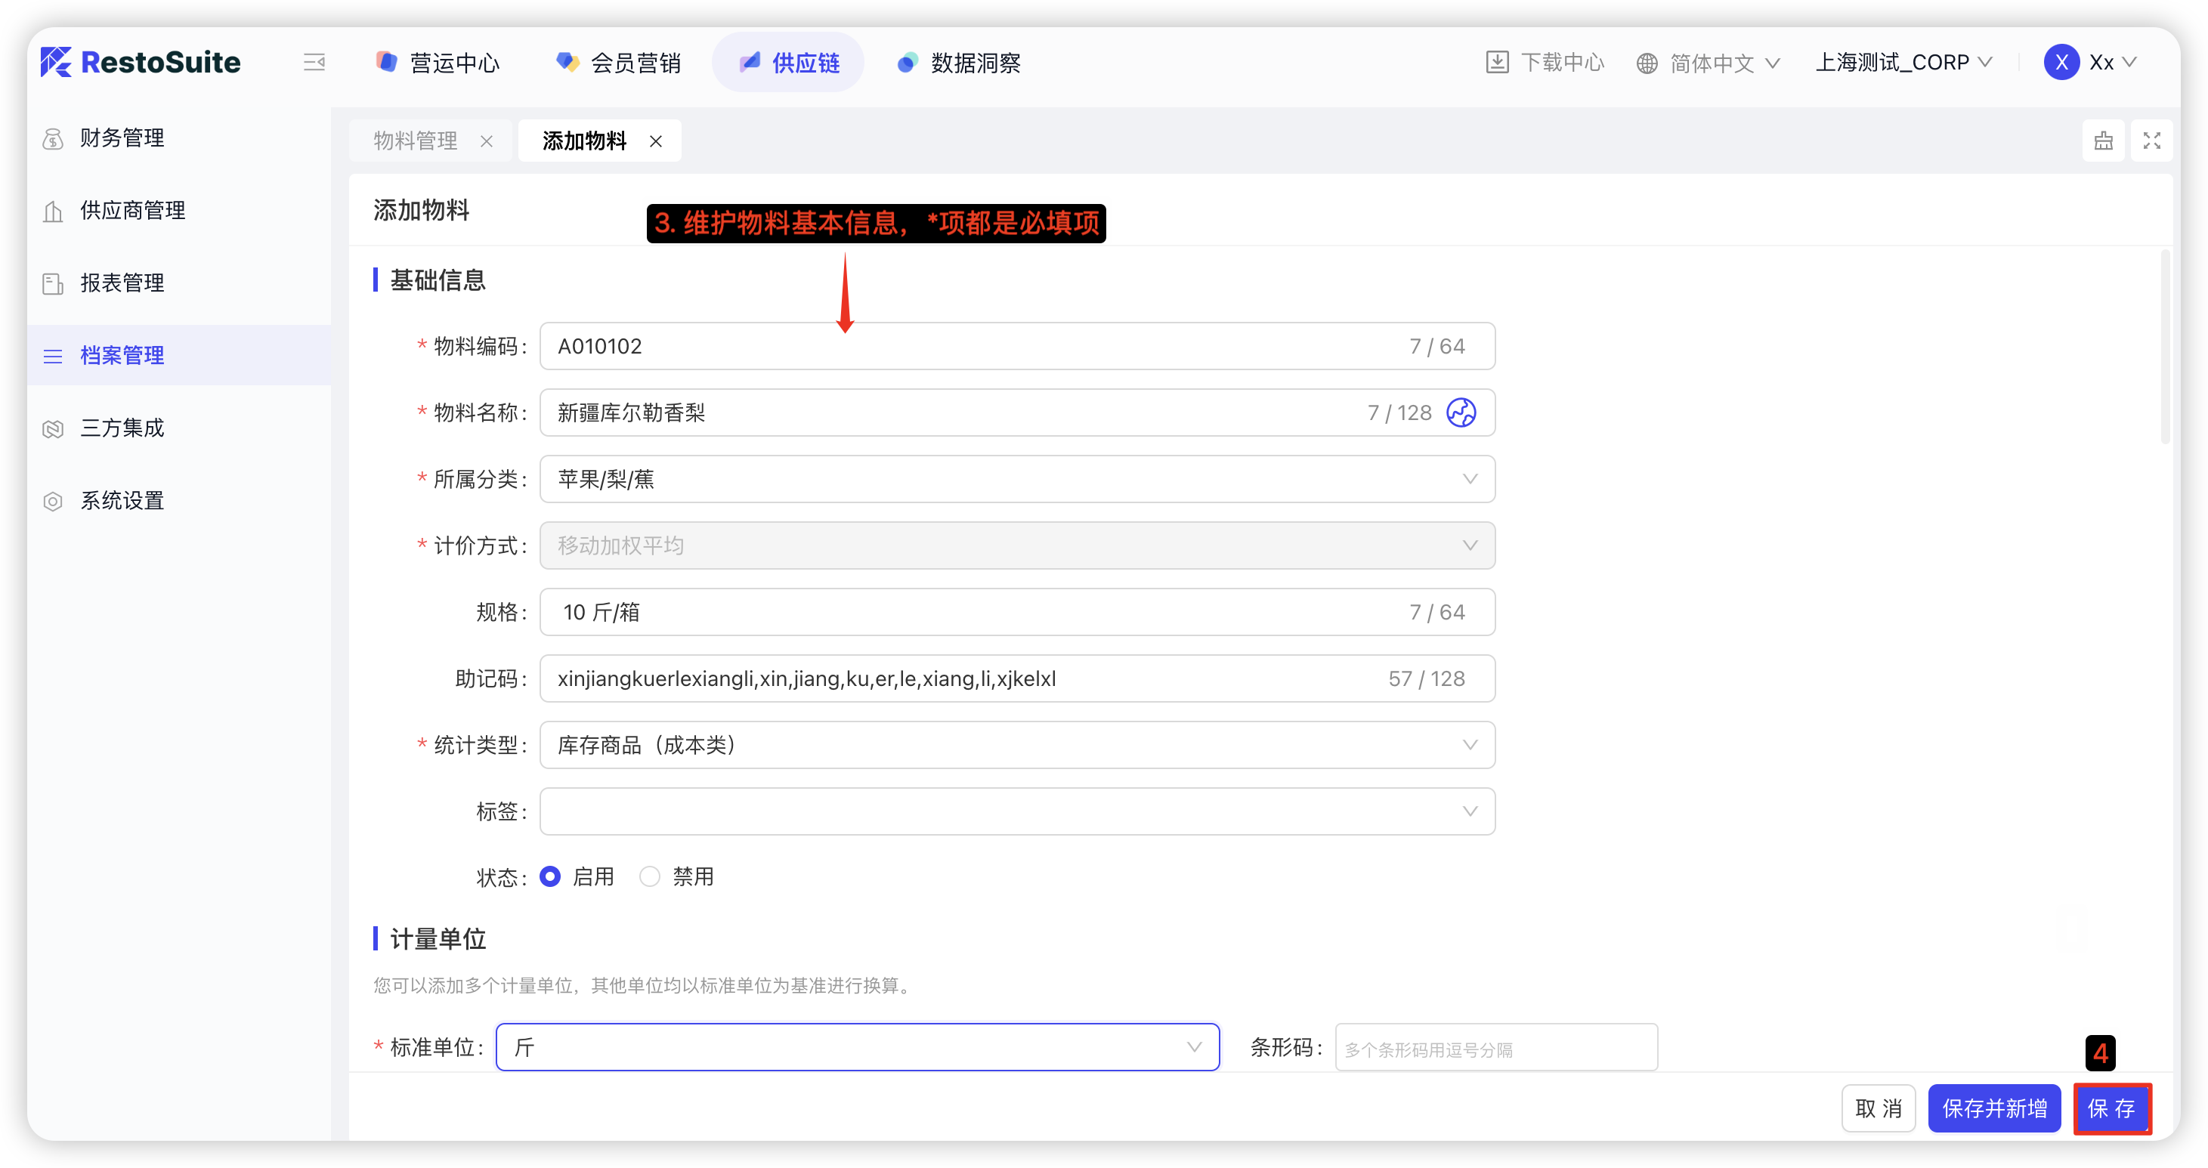2208x1168 pixels.
Task: Switch to the 物料管理 tab
Action: (x=416, y=141)
